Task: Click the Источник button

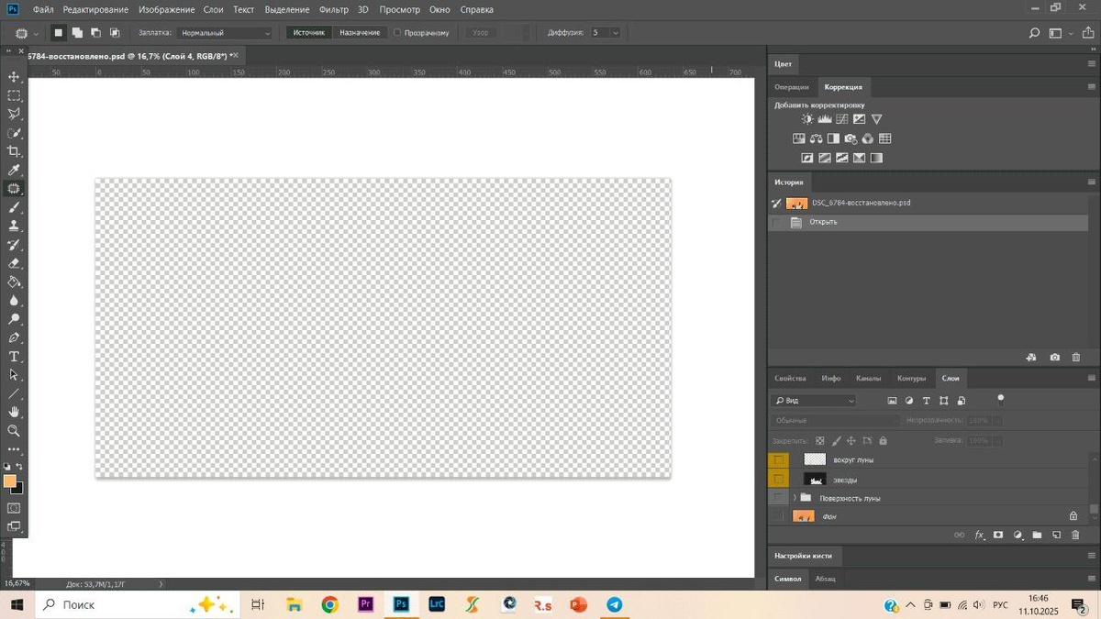Action: [x=309, y=33]
